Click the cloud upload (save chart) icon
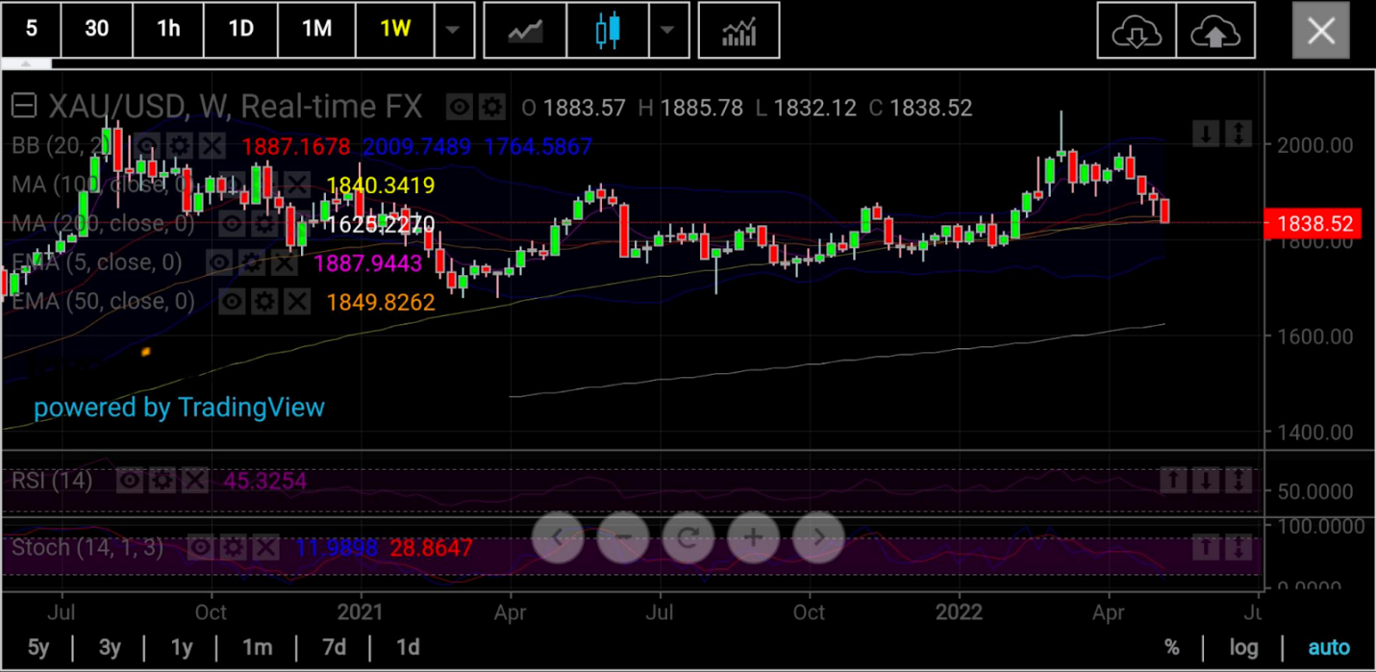This screenshot has width=1376, height=672. (x=1215, y=31)
